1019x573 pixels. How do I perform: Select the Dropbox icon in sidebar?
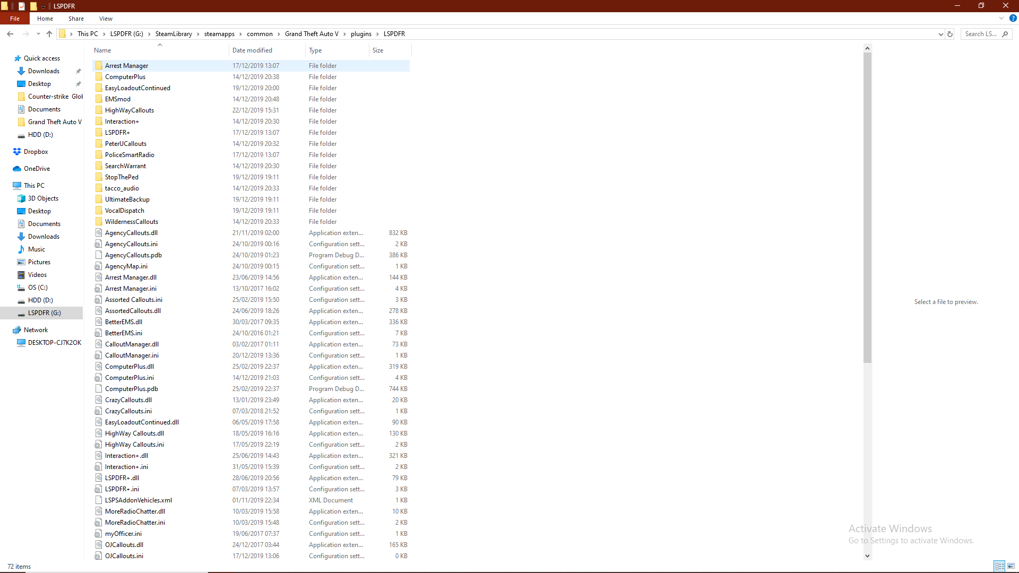(17, 152)
